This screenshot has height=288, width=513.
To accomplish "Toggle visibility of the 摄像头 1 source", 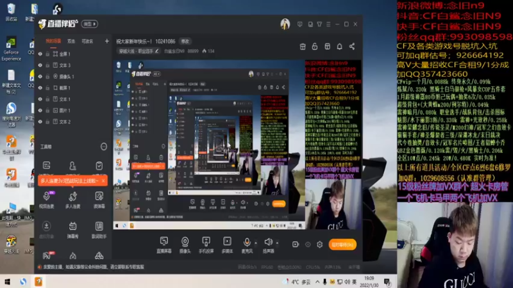I will [x=40, y=76].
